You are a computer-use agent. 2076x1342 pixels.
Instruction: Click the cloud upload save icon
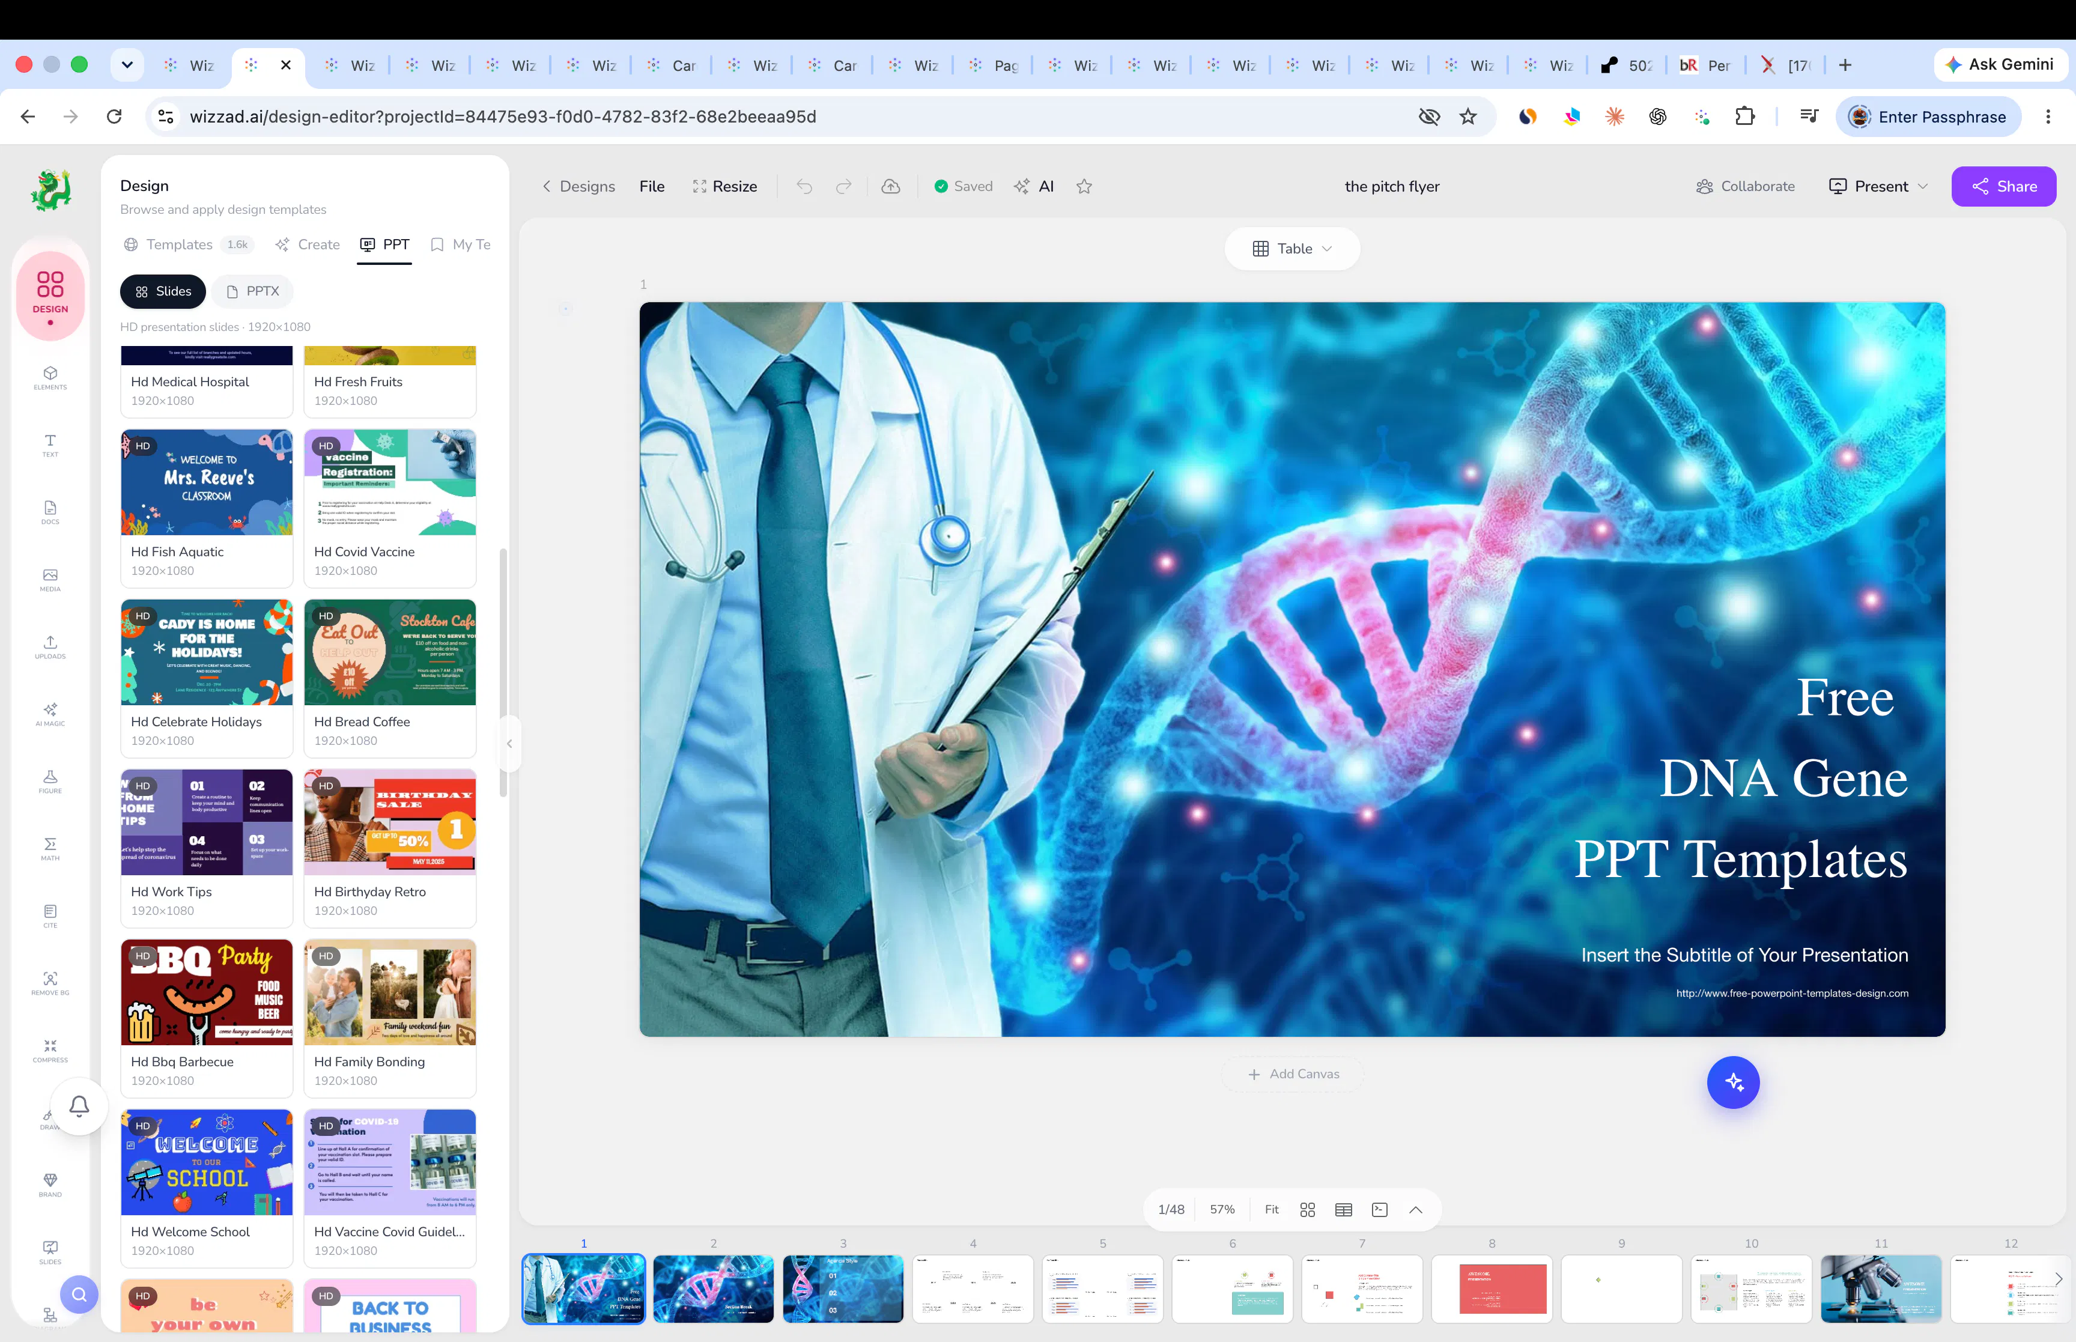[x=890, y=186]
